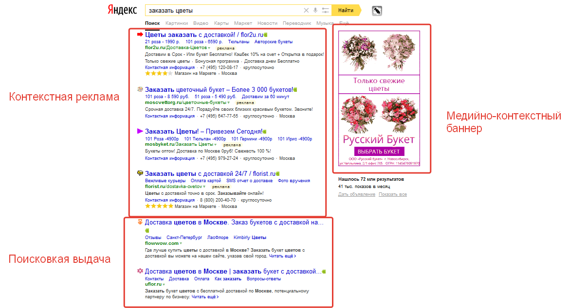Click the star rating of the florist.ru ad
This screenshot has width=569, height=308.
pos(159,206)
